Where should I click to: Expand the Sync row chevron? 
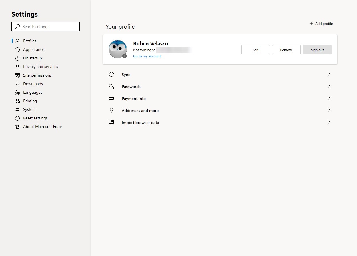click(x=329, y=74)
